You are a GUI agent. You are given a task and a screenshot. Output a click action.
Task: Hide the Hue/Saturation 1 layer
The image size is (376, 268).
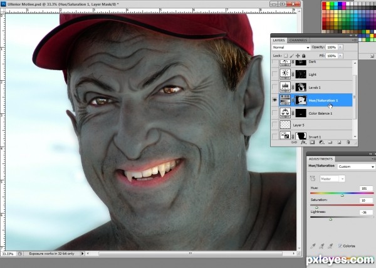coord(275,100)
